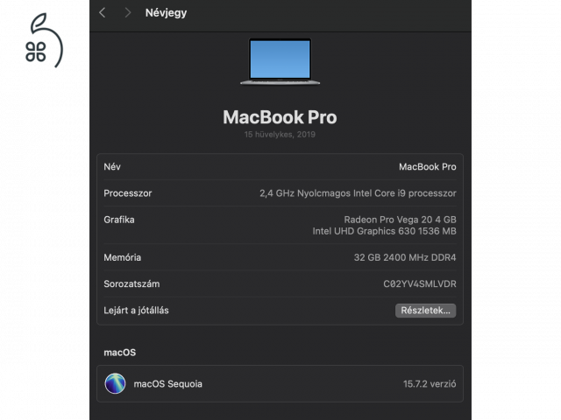Click the Processzor label
The image size is (561, 420).
coord(128,193)
